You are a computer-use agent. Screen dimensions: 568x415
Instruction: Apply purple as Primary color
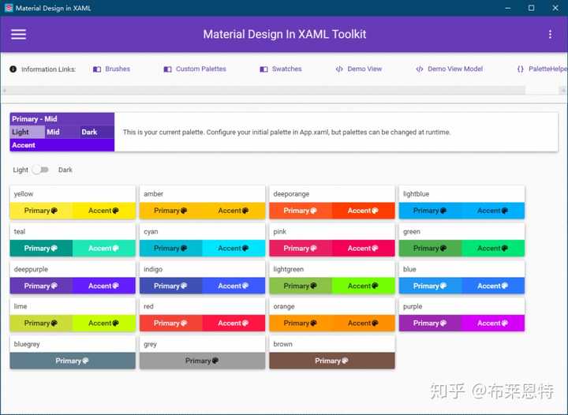click(x=430, y=323)
